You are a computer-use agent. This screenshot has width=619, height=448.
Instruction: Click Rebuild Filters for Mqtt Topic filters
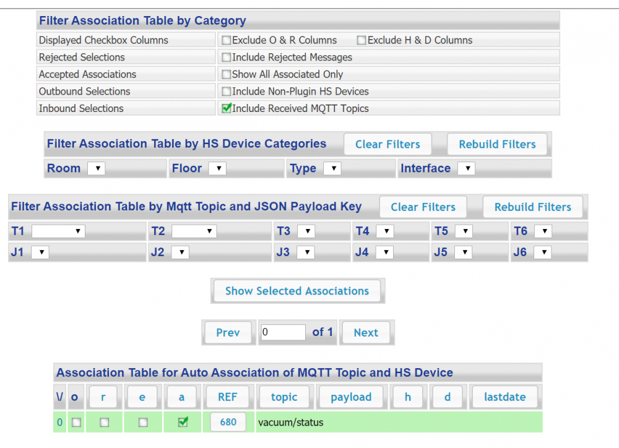pyautogui.click(x=532, y=207)
